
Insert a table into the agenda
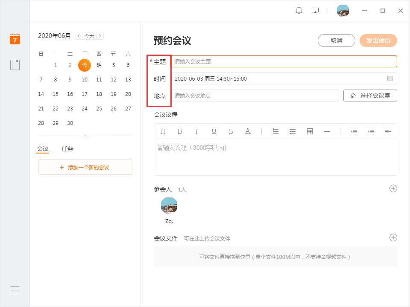click(x=310, y=131)
